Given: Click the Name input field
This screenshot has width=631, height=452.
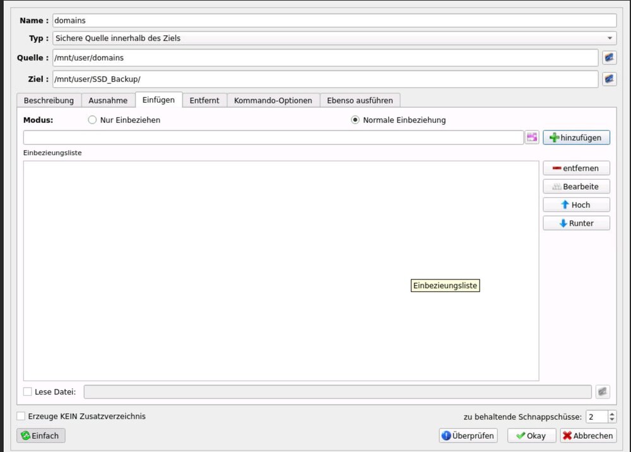Looking at the screenshot, I should [334, 21].
